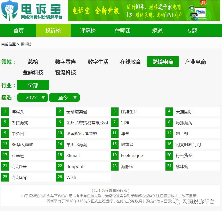
Task: Open the 至今 end-date dropdown
Action: [x=64, y=97]
